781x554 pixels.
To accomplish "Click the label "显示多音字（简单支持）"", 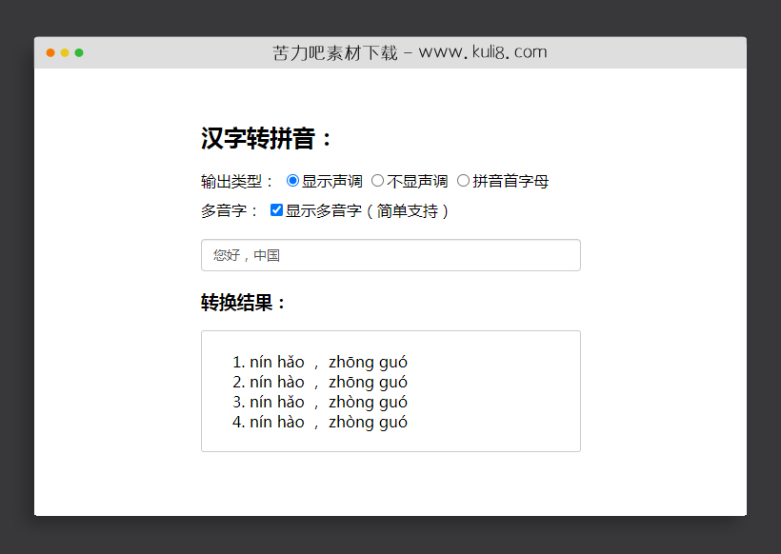I will click(x=366, y=209).
